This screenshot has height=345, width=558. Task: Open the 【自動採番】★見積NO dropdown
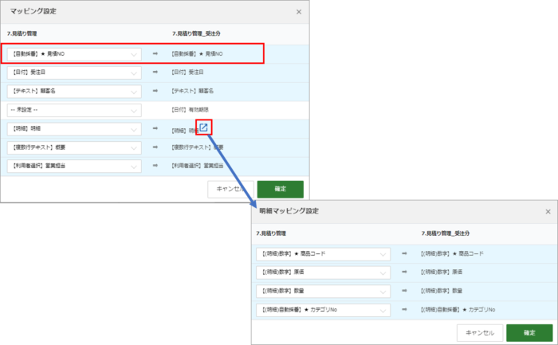pos(74,54)
